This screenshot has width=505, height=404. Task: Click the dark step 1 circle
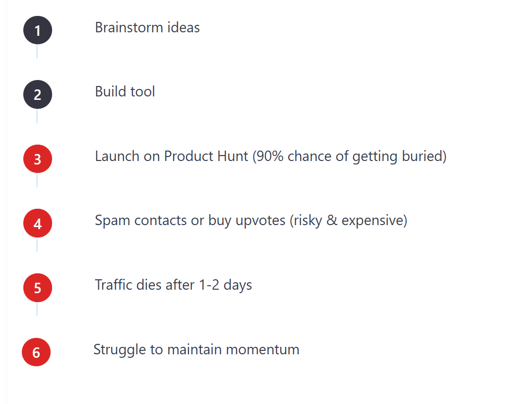(38, 30)
